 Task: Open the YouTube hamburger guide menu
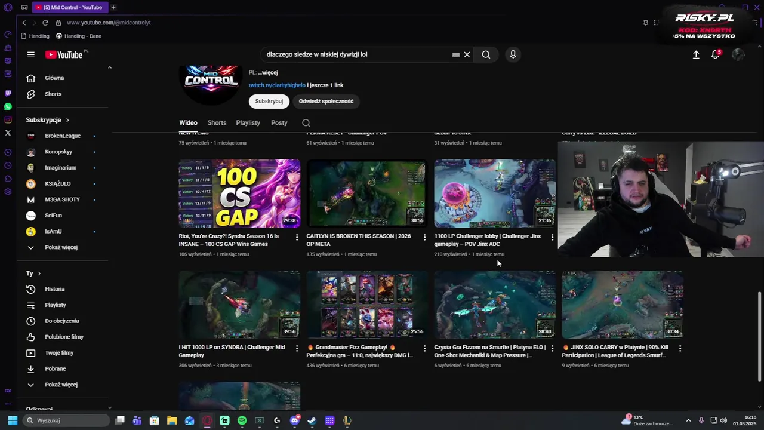point(30,54)
